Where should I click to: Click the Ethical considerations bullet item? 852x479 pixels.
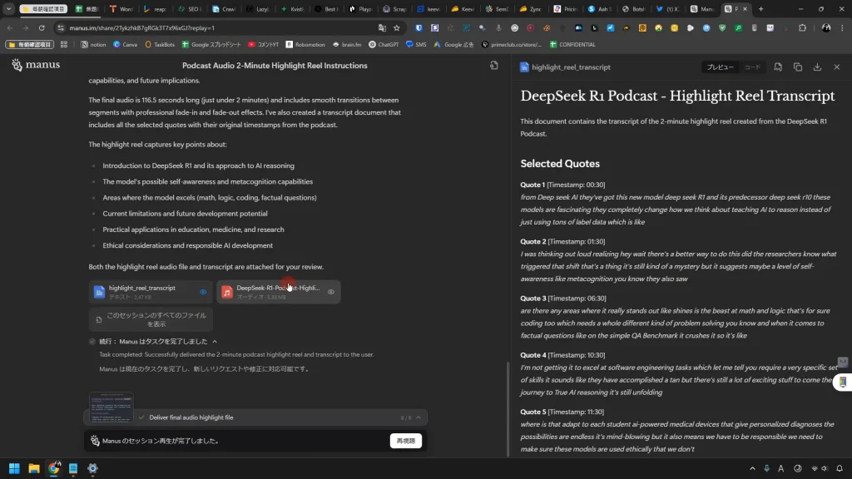(x=187, y=245)
